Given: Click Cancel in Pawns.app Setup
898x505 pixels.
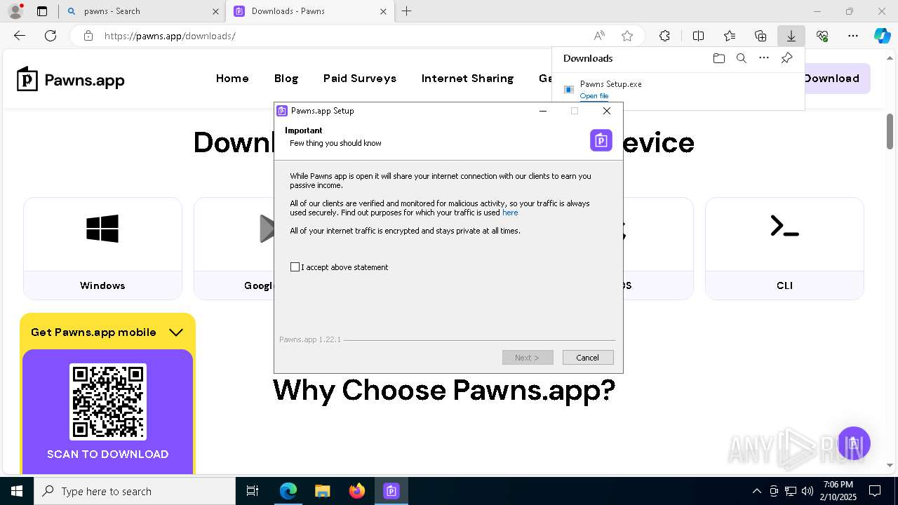Looking at the screenshot, I should click(588, 358).
